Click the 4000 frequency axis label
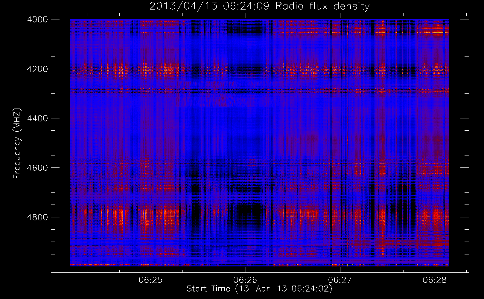Screen dimensions: 484x299 (37, 19)
